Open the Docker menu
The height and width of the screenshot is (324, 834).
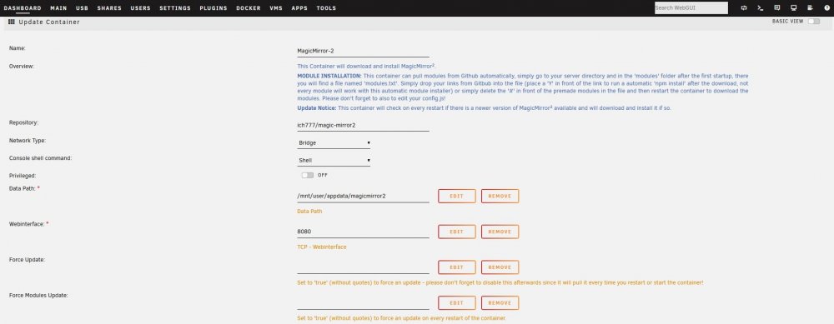tap(249, 8)
